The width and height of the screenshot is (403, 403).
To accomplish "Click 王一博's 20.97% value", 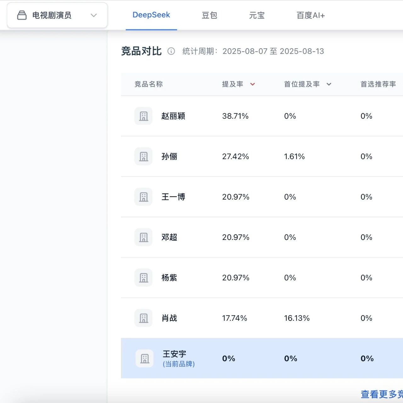I will coord(236,197).
